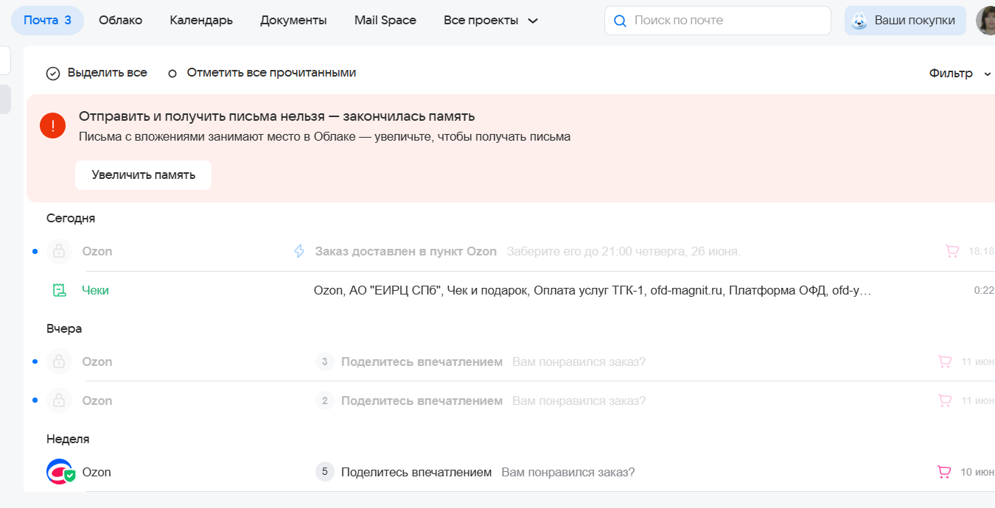Go to Mail Space
This screenshot has width=995, height=508.
(x=385, y=21)
